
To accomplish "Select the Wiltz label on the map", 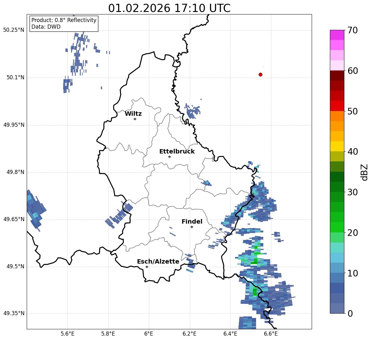I will [x=133, y=114].
